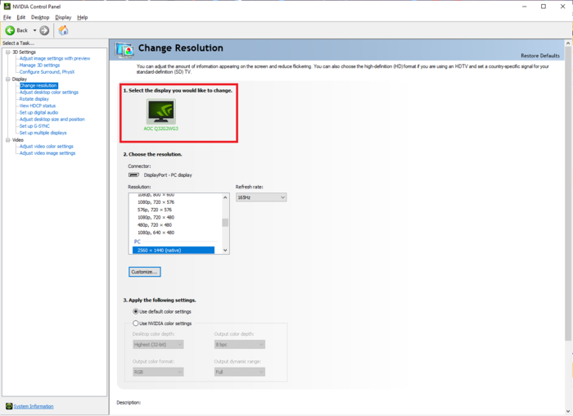Collapse the Display tree node
Image resolution: width=573 pixels, height=416 pixels.
point(7,79)
